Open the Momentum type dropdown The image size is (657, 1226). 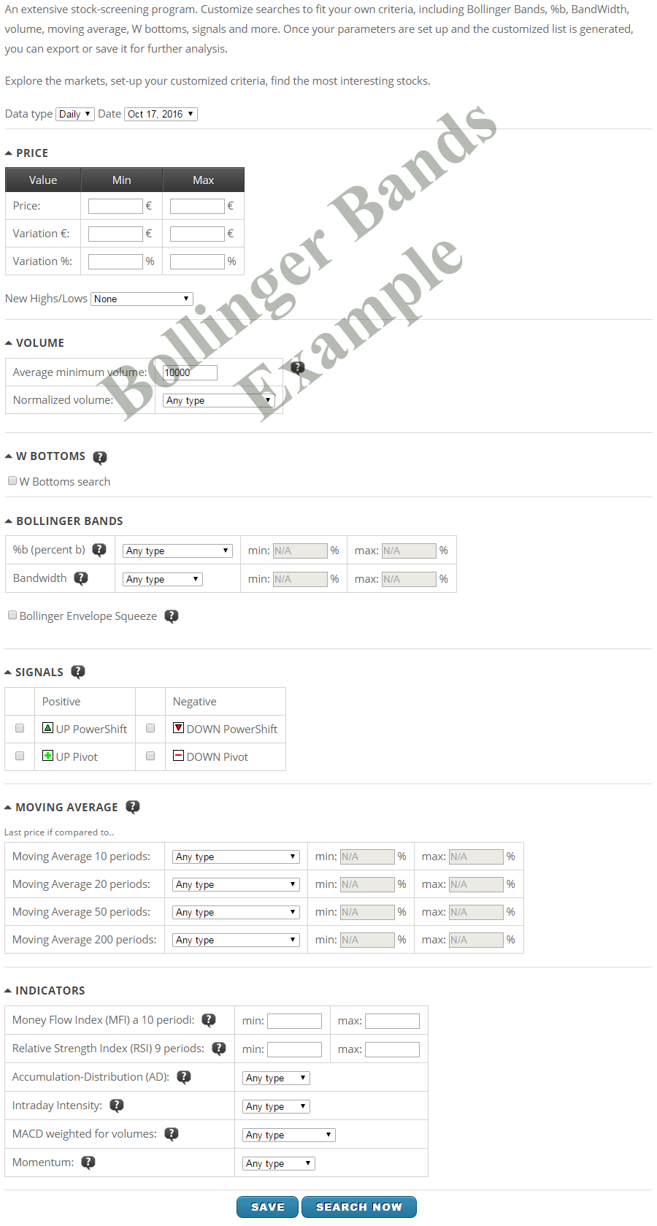[279, 1163]
